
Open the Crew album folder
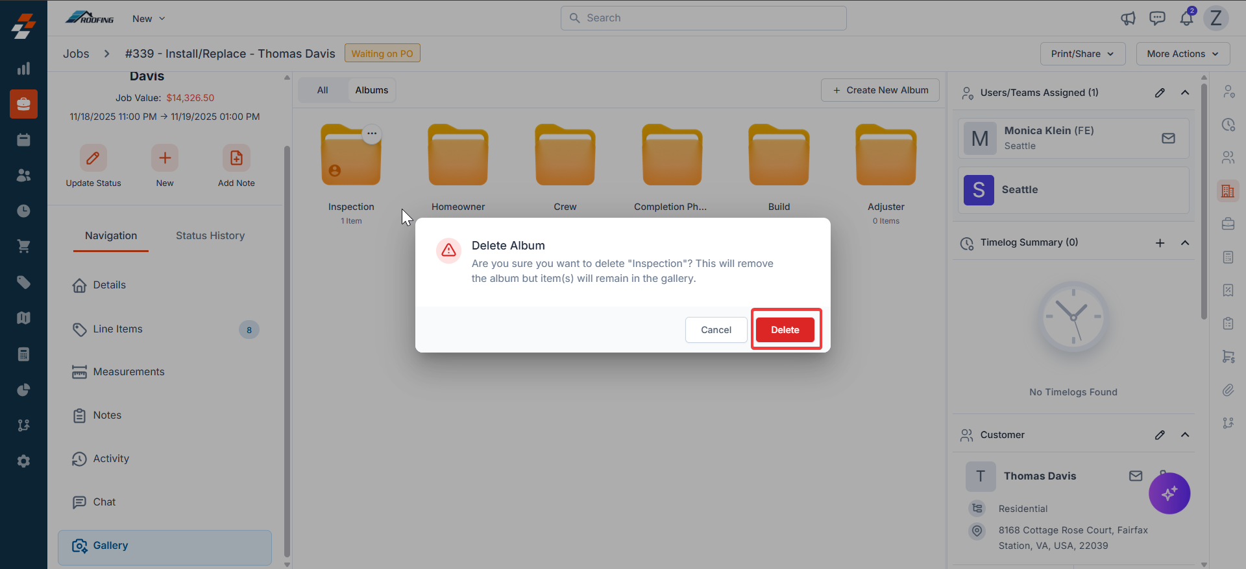tap(565, 155)
